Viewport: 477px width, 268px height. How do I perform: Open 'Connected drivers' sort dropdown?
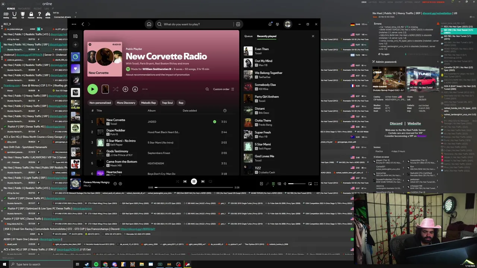(x=65, y=17)
